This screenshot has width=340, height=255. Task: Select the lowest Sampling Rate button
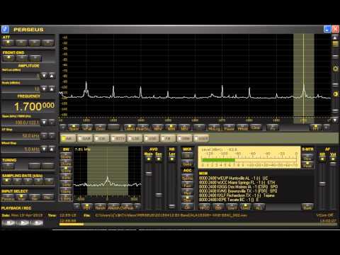6,181
